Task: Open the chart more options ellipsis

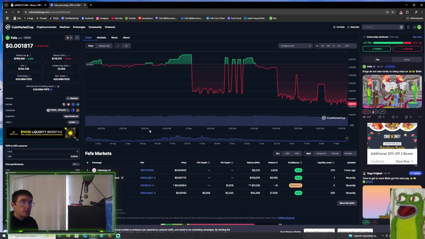Action: coord(354,46)
